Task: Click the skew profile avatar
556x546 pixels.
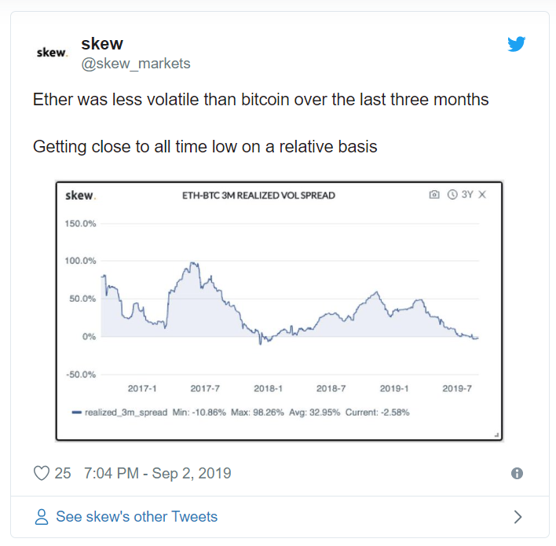Action: (51, 53)
